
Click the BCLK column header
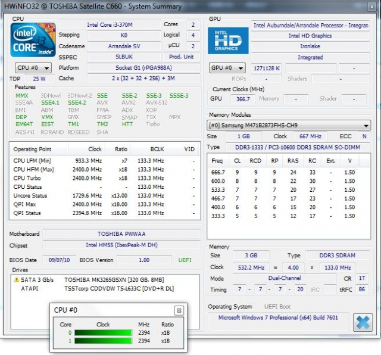click(x=149, y=150)
